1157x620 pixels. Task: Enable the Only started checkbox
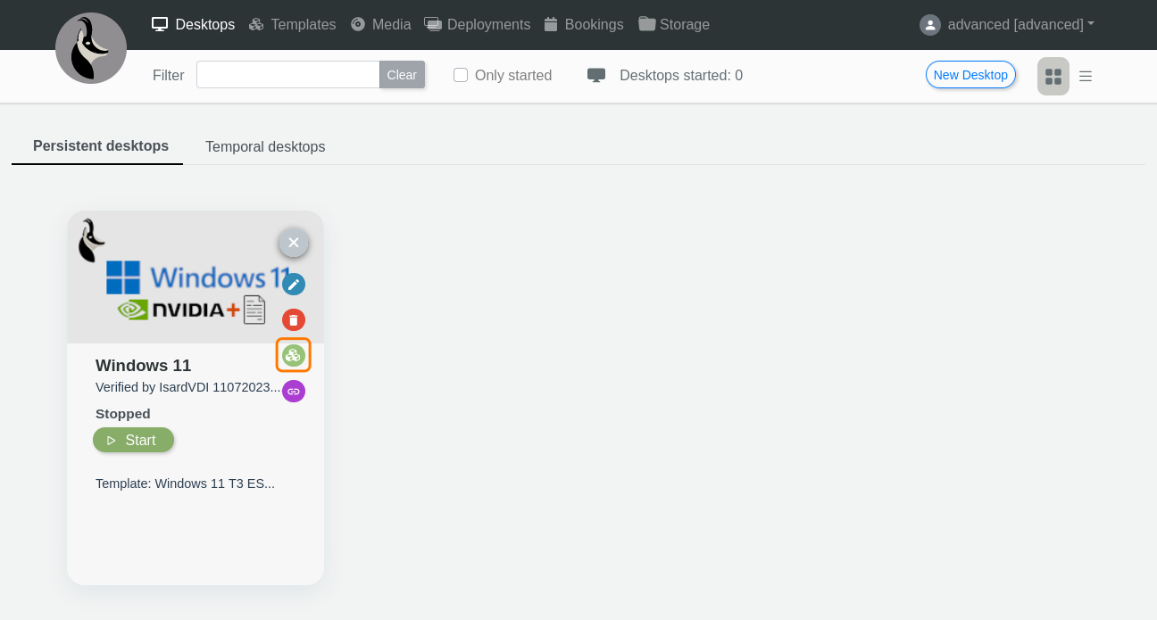point(461,75)
